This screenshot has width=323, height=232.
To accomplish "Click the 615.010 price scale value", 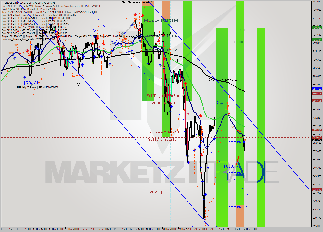I will pyautogui.click(x=317, y=226).
